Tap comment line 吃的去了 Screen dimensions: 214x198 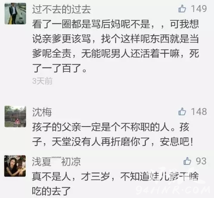click(51, 191)
